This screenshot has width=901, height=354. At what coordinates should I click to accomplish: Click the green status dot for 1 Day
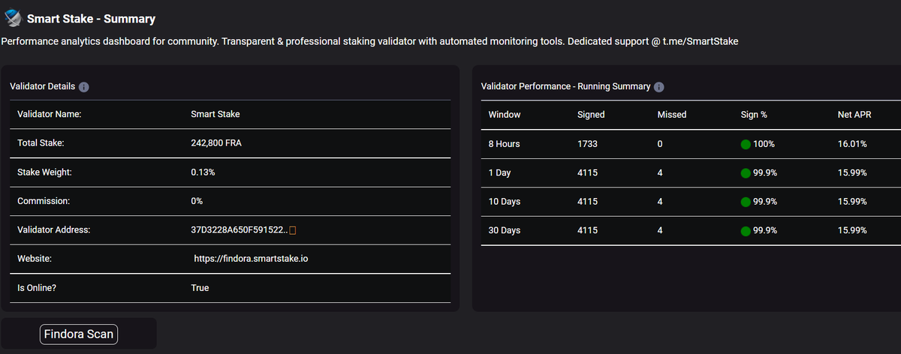tap(746, 173)
